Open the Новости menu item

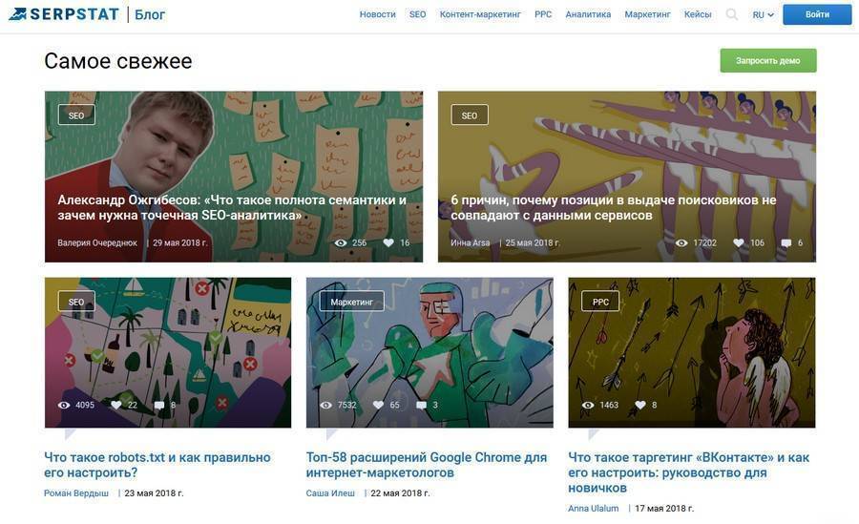[377, 14]
